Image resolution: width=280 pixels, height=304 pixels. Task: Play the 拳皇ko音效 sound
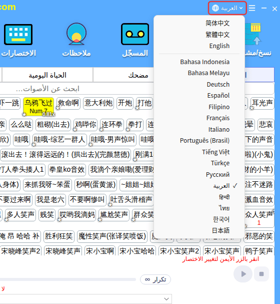[67, 170]
